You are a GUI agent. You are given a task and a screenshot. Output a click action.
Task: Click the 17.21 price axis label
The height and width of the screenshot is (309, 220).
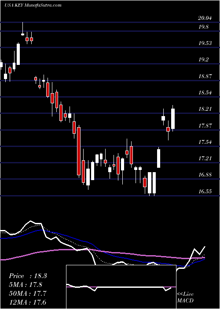pyautogui.click(x=205, y=158)
